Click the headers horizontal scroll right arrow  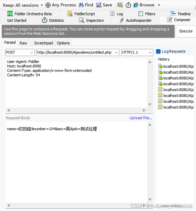click(x=144, y=110)
